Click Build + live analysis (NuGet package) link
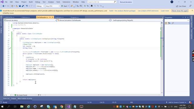The width and height of the screenshot is (194, 109). (122, 11)
